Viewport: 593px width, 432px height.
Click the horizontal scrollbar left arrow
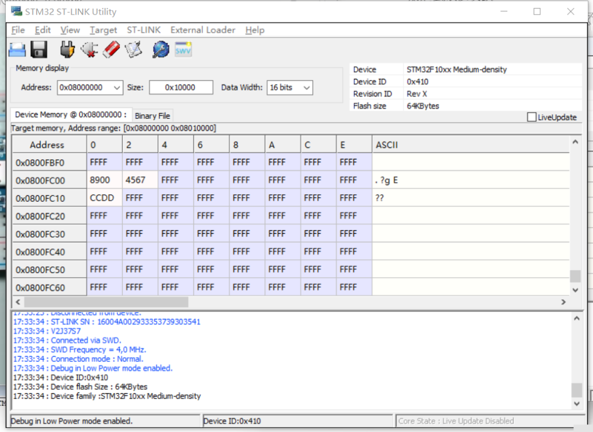pos(18,302)
